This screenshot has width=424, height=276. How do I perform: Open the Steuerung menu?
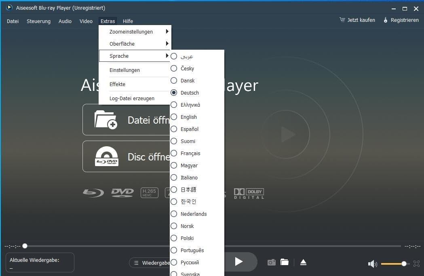[38, 21]
